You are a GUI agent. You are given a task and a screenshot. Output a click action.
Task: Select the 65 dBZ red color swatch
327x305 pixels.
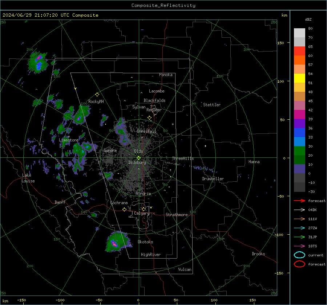pyautogui.click(x=299, y=51)
